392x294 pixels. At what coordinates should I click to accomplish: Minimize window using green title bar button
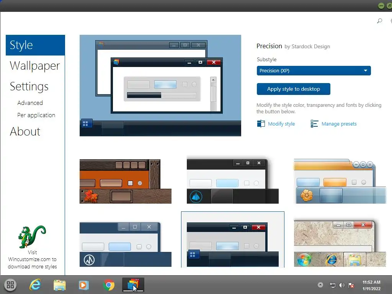click(381, 6)
